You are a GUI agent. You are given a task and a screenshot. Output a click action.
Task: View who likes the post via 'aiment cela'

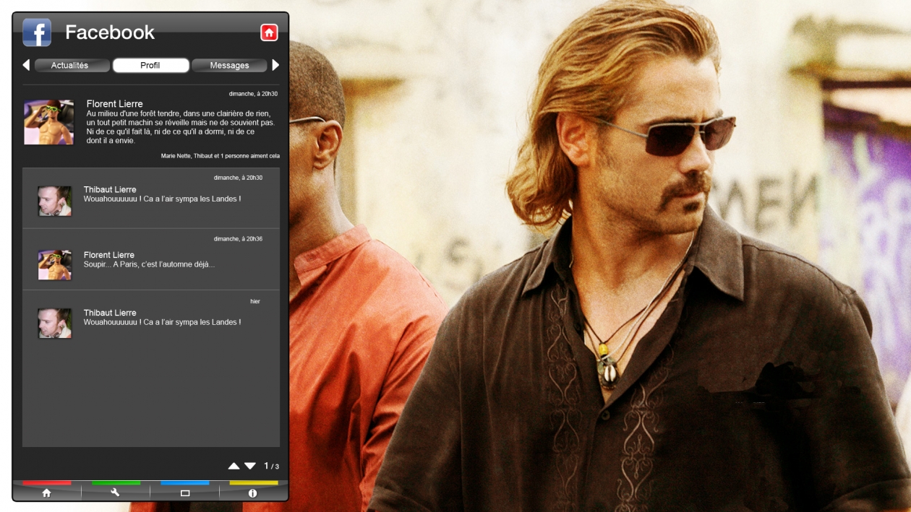(x=220, y=156)
